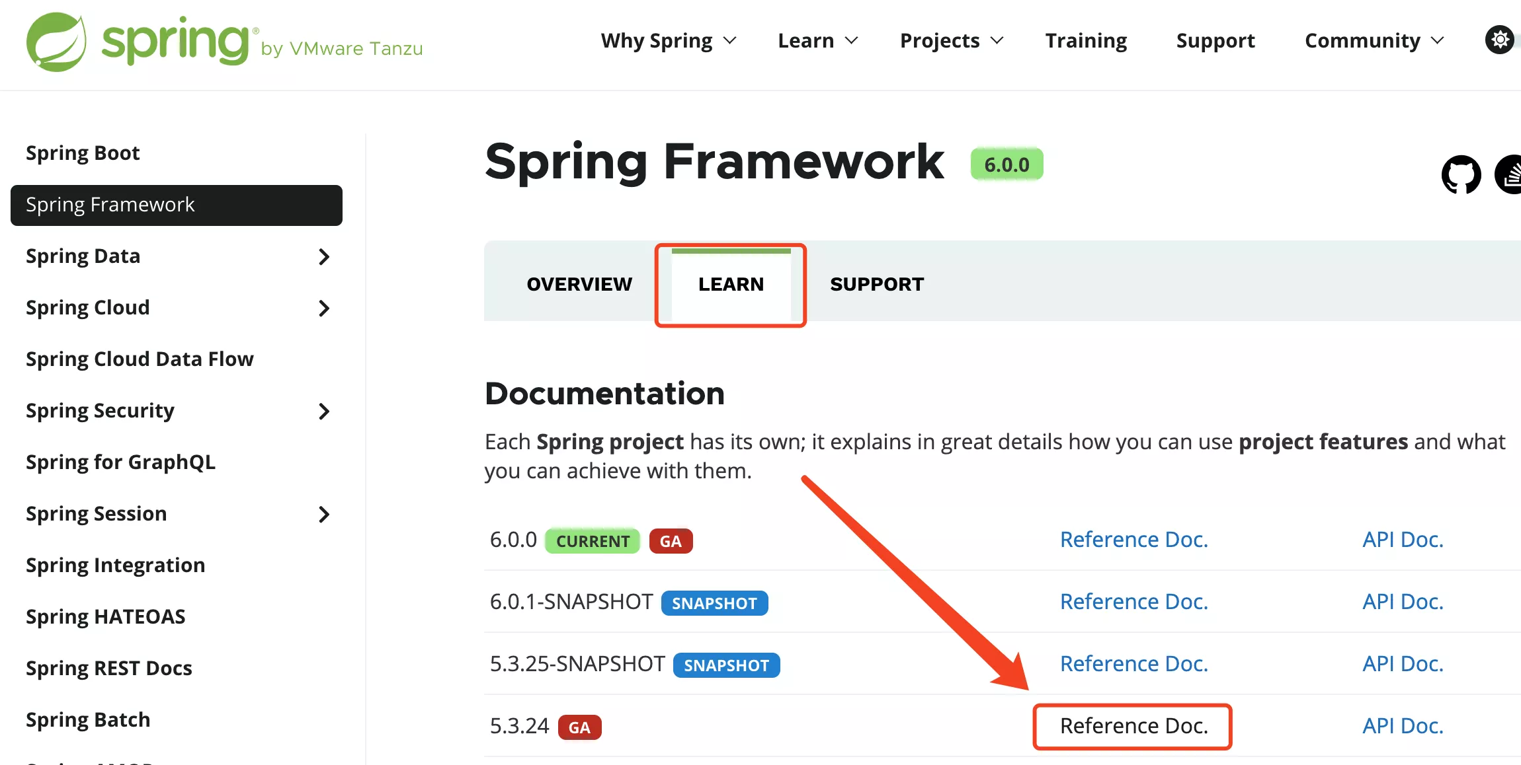Expand the Learn navigation menu
Image resolution: width=1521 pixels, height=765 pixels.
coord(818,40)
